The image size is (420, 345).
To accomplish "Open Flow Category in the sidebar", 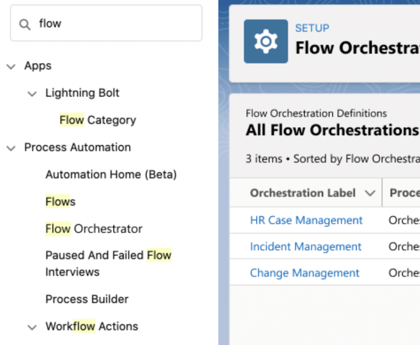I will [x=98, y=120].
